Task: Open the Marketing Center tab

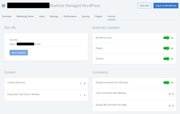Action: tap(25, 16)
